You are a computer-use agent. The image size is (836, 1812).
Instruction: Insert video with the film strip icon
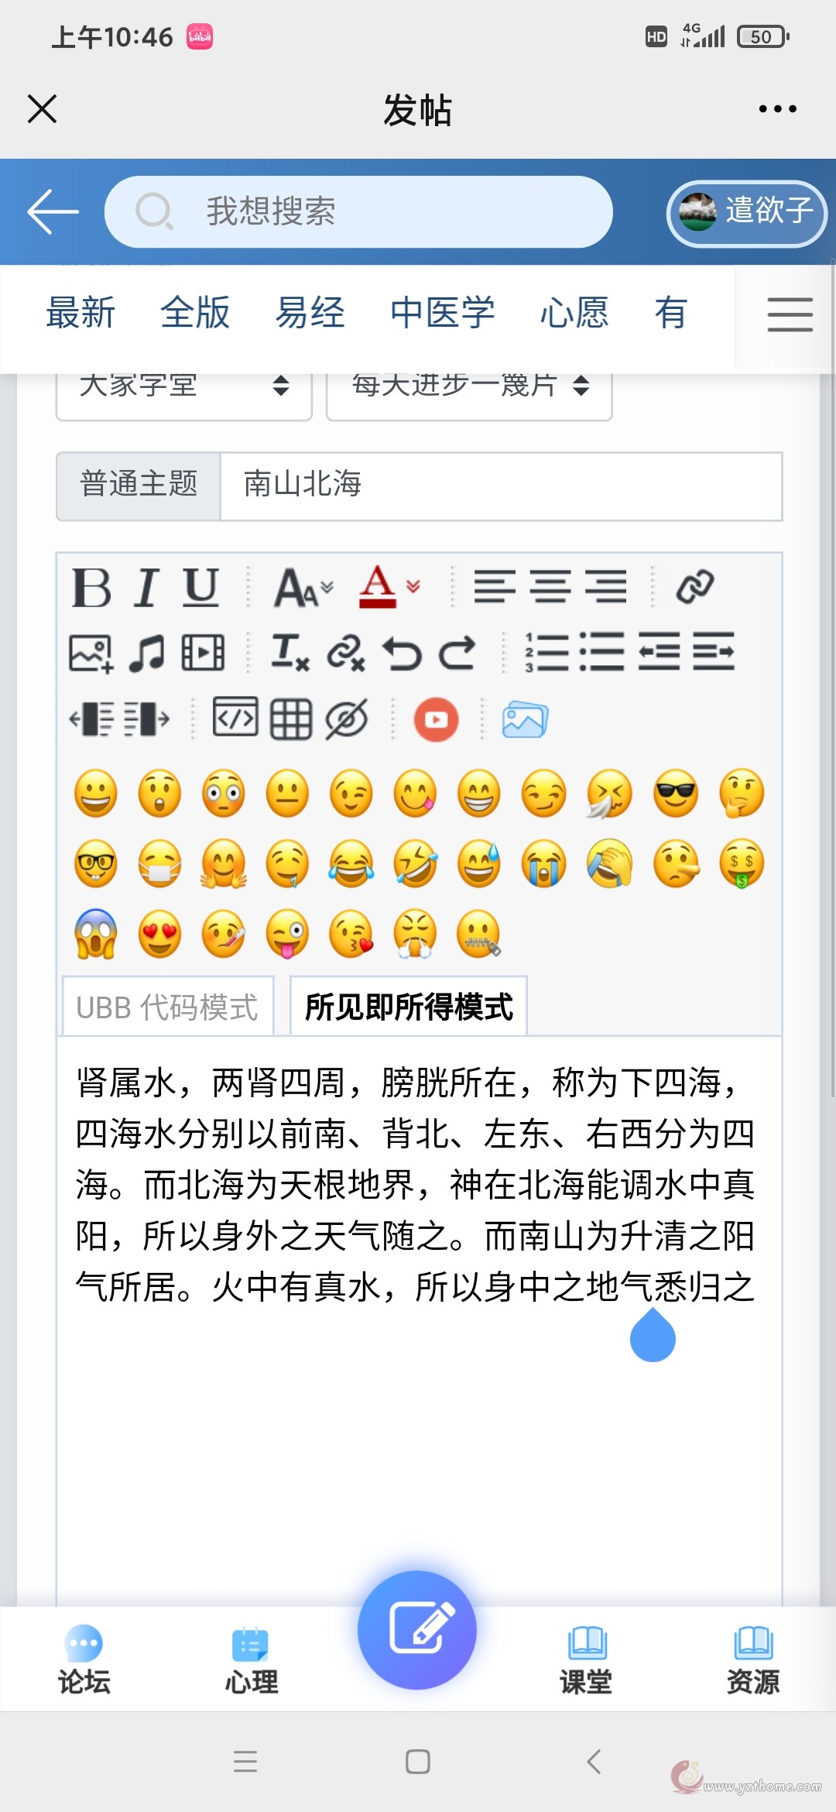203,653
